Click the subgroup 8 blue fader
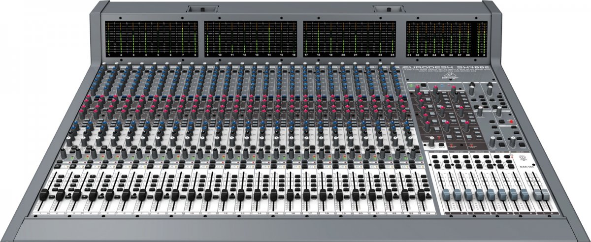Image resolution: width=591 pixels, height=242 pixels. coord(524,194)
